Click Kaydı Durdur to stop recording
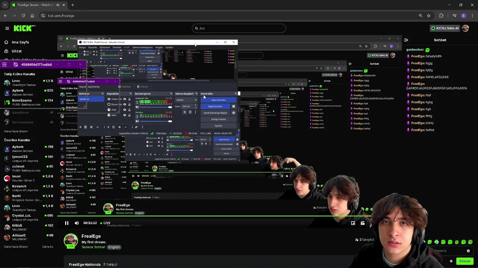Screen dimensions: 478x268 (x=215, y=106)
